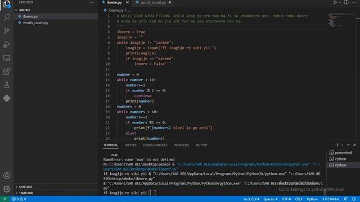Open the launch profile dropdown arrow
The image size is (360, 202).
(342, 145)
